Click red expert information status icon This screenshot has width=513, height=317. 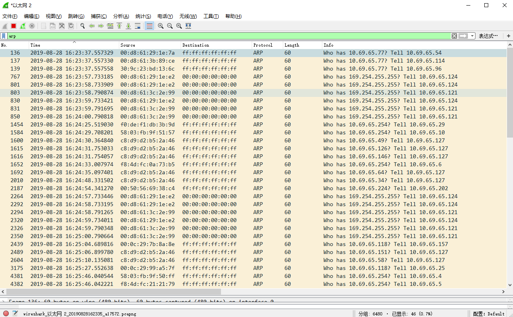click(x=6, y=313)
